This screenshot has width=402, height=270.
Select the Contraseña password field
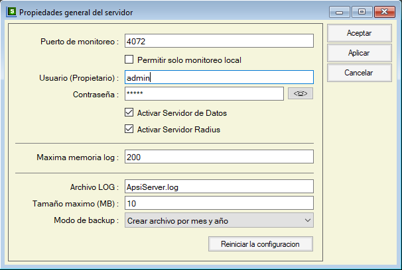click(204, 94)
